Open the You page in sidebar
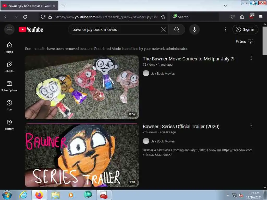 coord(9,105)
